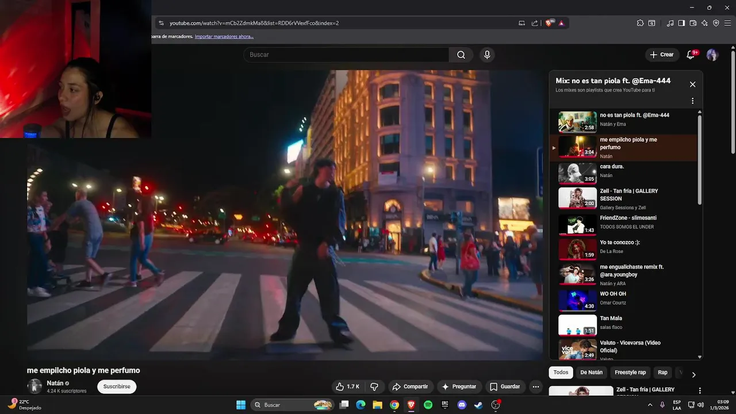Screen dimensions: 736x414
Task: Open Steam from the taskbar
Action: click(478, 405)
